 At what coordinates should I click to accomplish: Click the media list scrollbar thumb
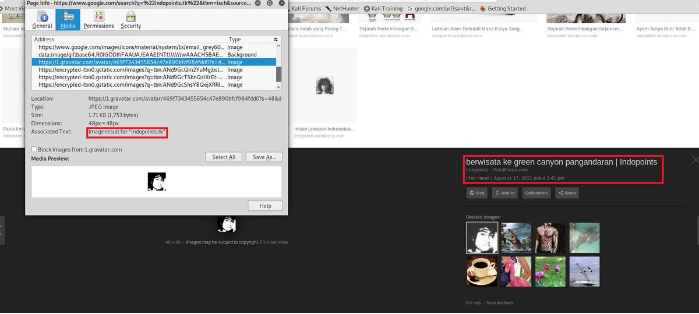[279, 73]
